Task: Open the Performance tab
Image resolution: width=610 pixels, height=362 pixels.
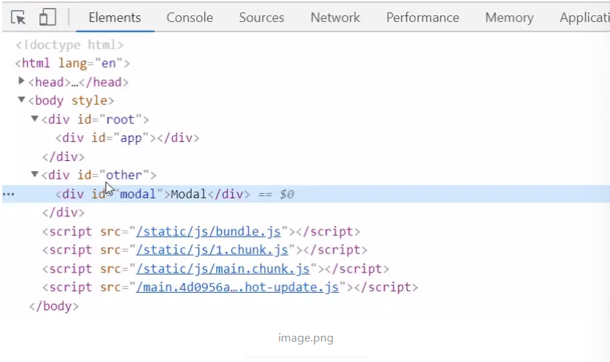Action: coord(422,17)
